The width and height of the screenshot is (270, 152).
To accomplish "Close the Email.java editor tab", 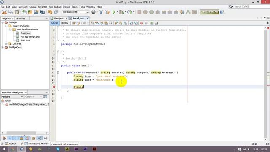I will click(x=88, y=18).
